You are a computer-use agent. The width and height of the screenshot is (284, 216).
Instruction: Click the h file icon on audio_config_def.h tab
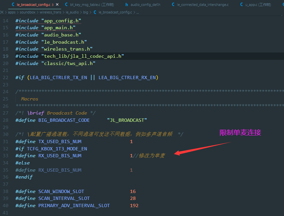coord(127,5)
